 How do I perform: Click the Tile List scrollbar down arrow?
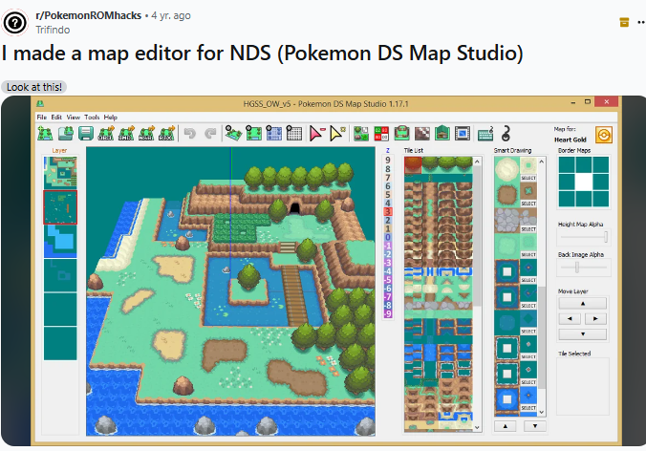[x=477, y=427]
